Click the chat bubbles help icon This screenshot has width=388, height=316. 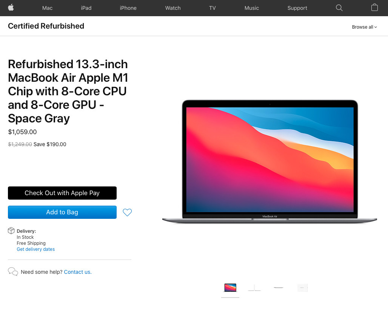[x=13, y=272]
